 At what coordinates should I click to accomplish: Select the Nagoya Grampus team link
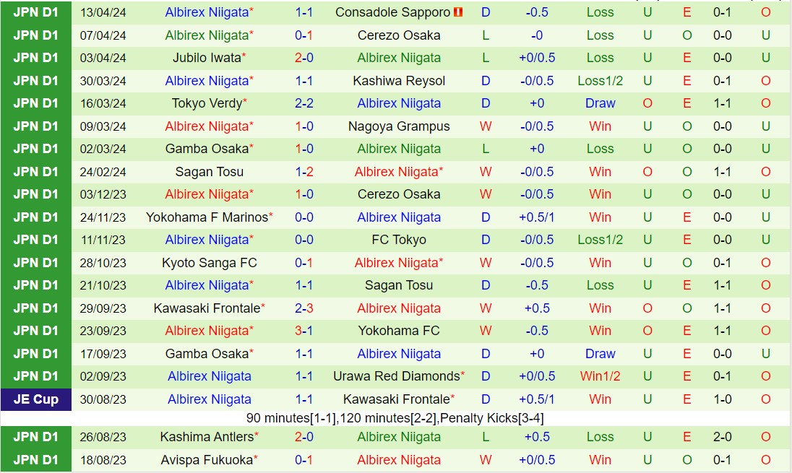pyautogui.click(x=399, y=126)
